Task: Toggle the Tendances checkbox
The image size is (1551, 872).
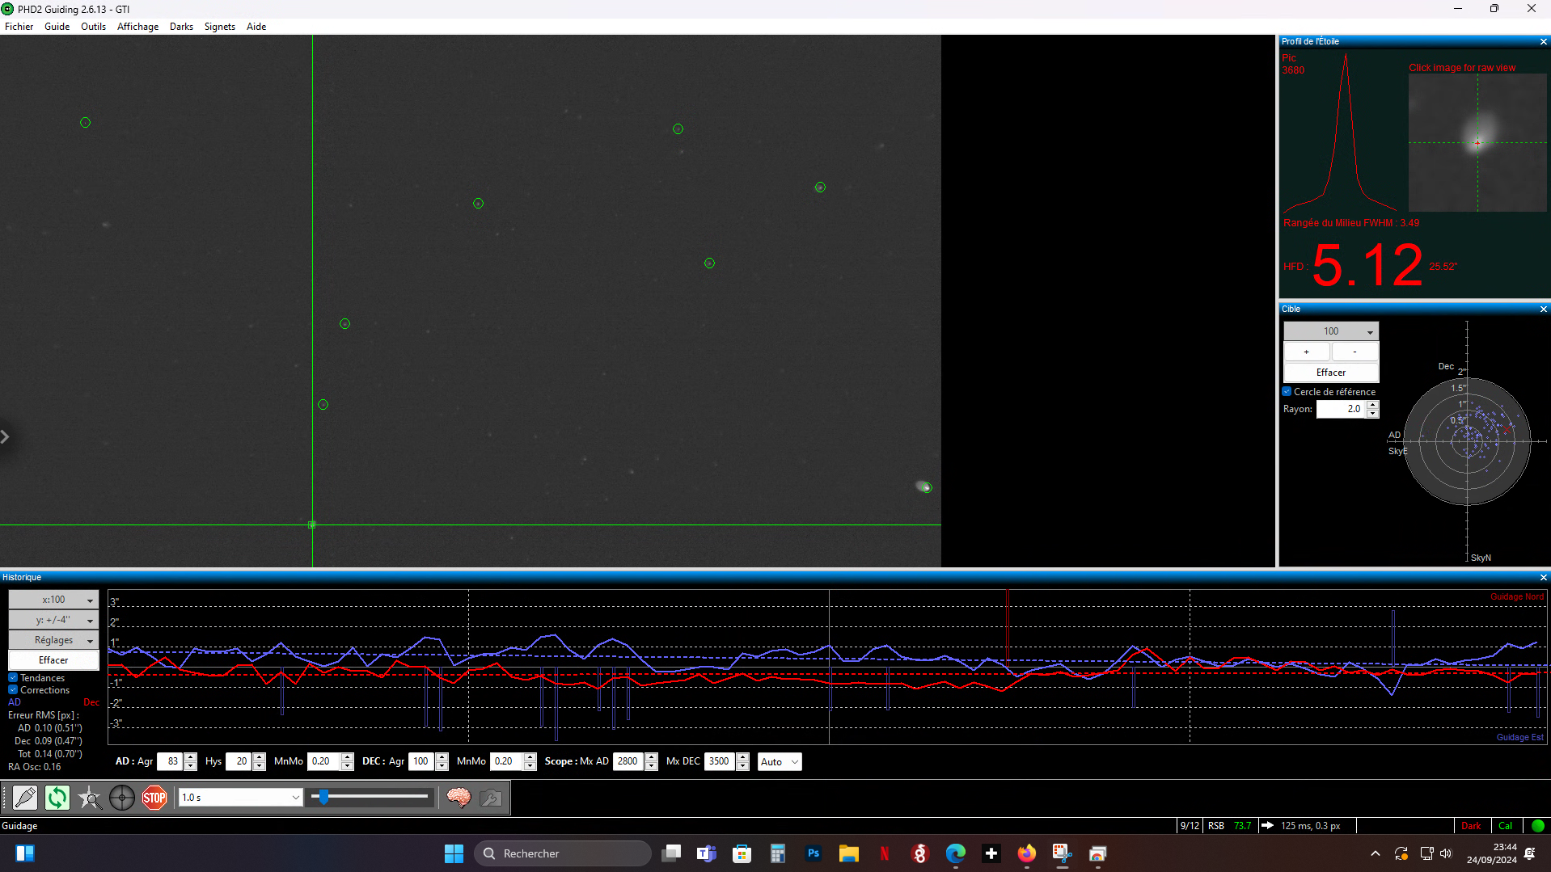Action: (x=13, y=678)
